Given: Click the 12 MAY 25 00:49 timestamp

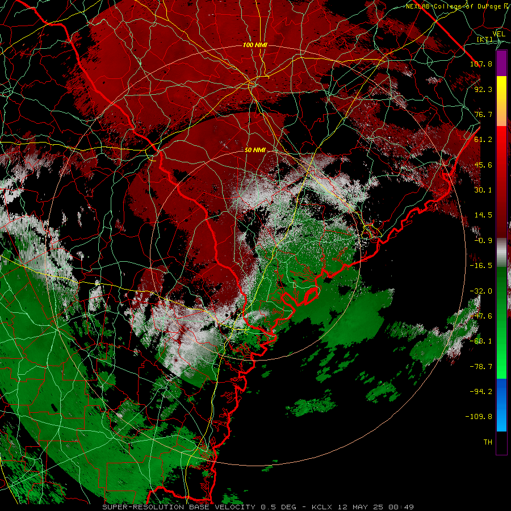Looking at the screenshot, I should (x=376, y=507).
